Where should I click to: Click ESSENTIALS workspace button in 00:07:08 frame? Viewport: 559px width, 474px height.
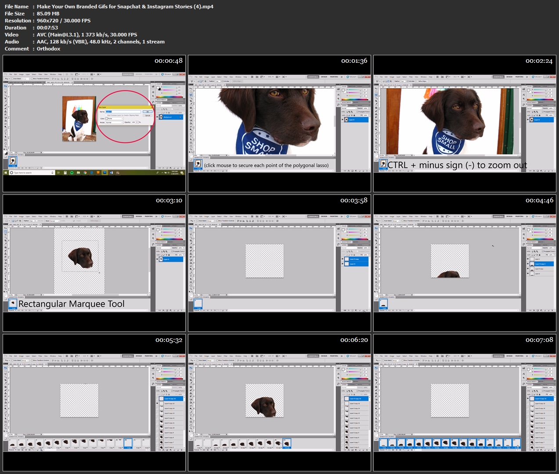point(498,356)
